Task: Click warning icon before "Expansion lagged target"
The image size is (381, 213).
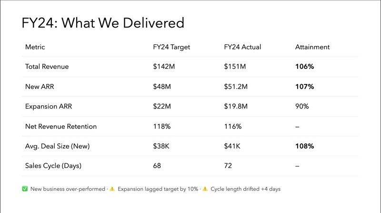Action: (112, 189)
